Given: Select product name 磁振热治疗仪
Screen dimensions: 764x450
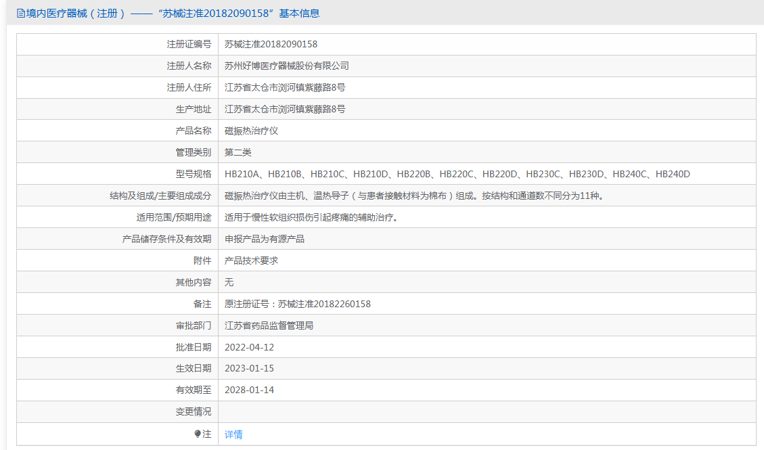Looking at the screenshot, I should point(251,131).
